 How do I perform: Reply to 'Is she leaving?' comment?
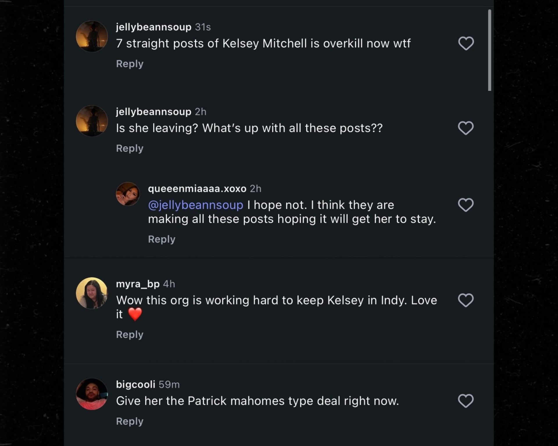130,148
